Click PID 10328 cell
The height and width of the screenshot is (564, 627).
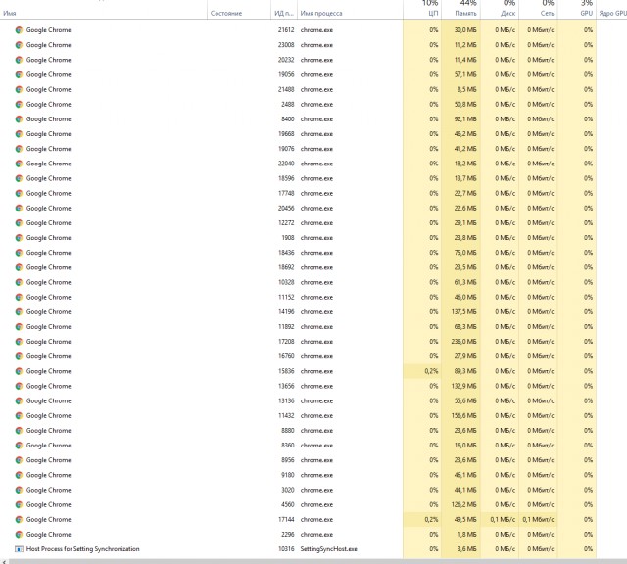[x=286, y=282]
